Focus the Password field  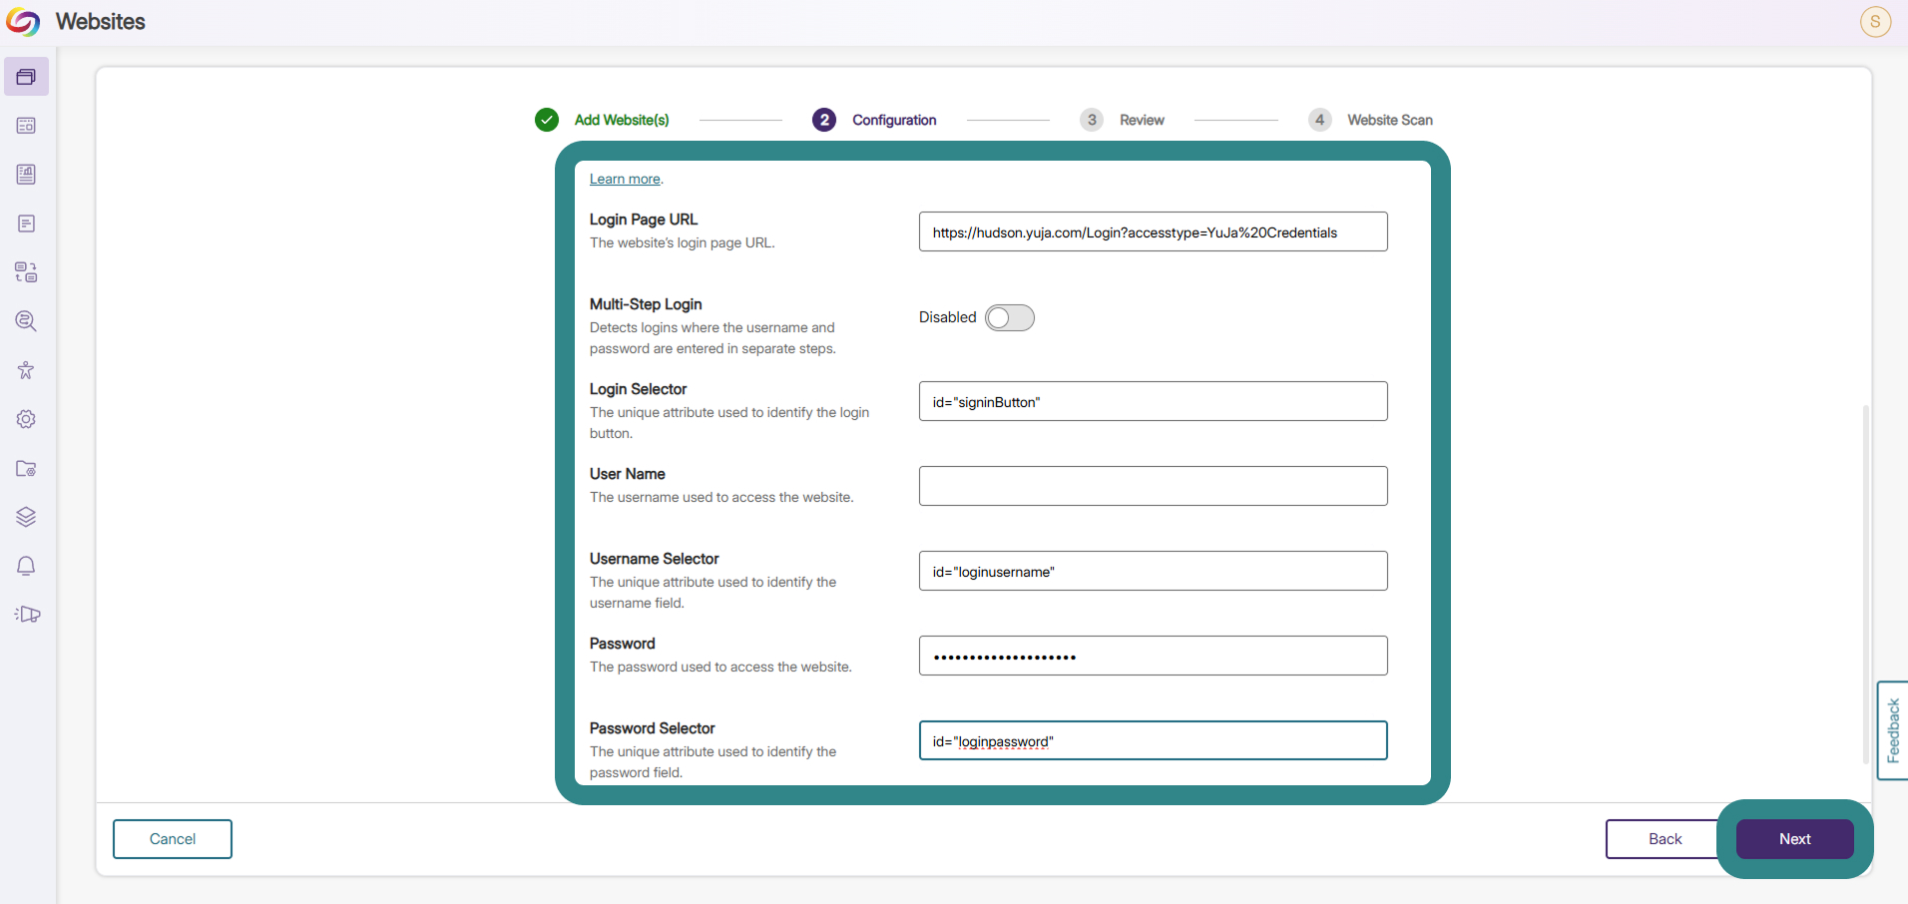1153,656
